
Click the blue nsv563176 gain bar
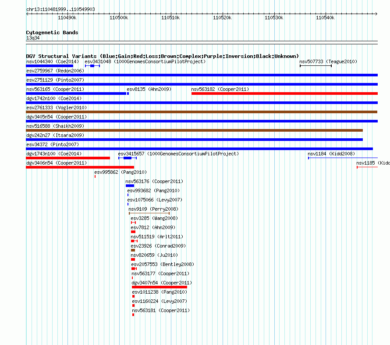pos(130,186)
